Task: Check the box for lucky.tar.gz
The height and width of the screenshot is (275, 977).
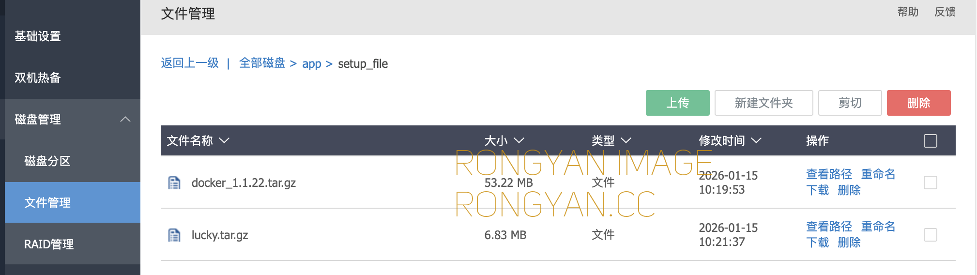Action: (930, 235)
